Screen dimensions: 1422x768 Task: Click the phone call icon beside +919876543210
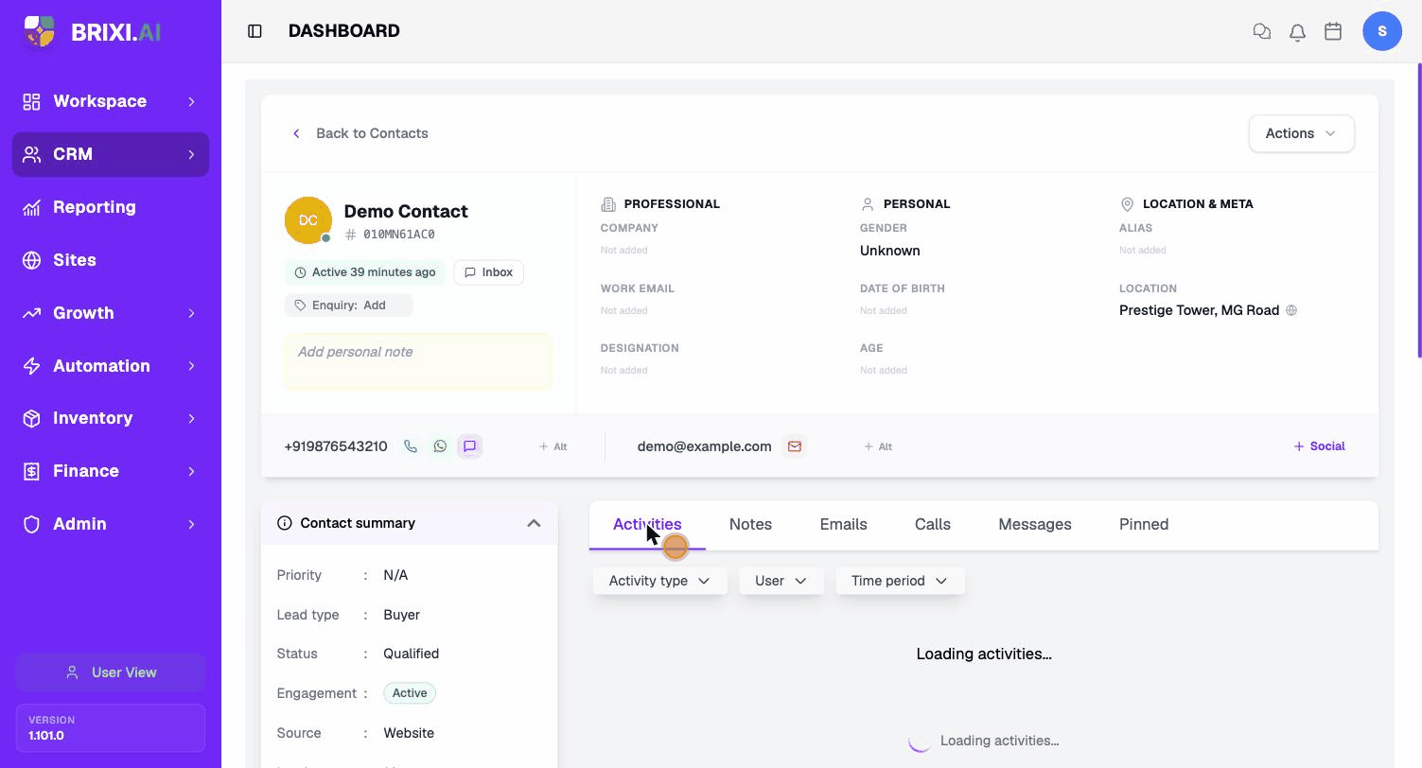(411, 446)
